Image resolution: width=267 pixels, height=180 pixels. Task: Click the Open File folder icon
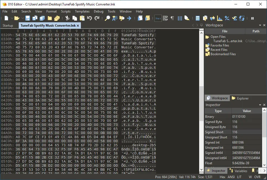(x=17, y=18)
